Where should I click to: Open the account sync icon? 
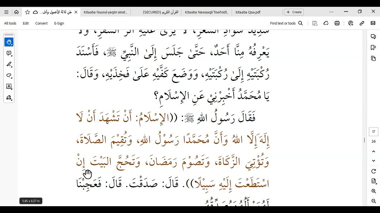click(351, 23)
